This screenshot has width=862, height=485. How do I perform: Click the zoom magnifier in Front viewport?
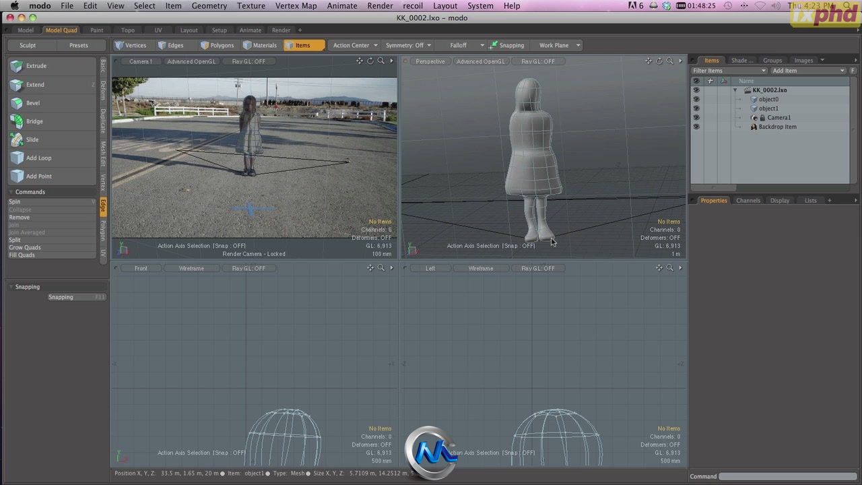coord(380,268)
